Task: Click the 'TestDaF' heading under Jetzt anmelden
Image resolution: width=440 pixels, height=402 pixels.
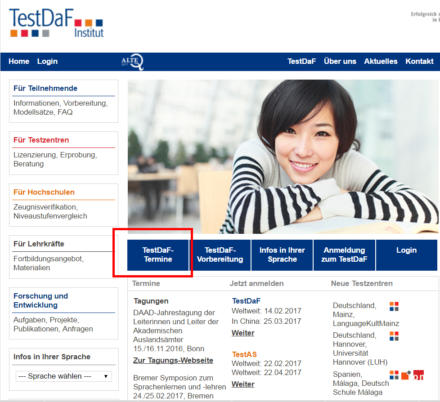Action: [246, 301]
